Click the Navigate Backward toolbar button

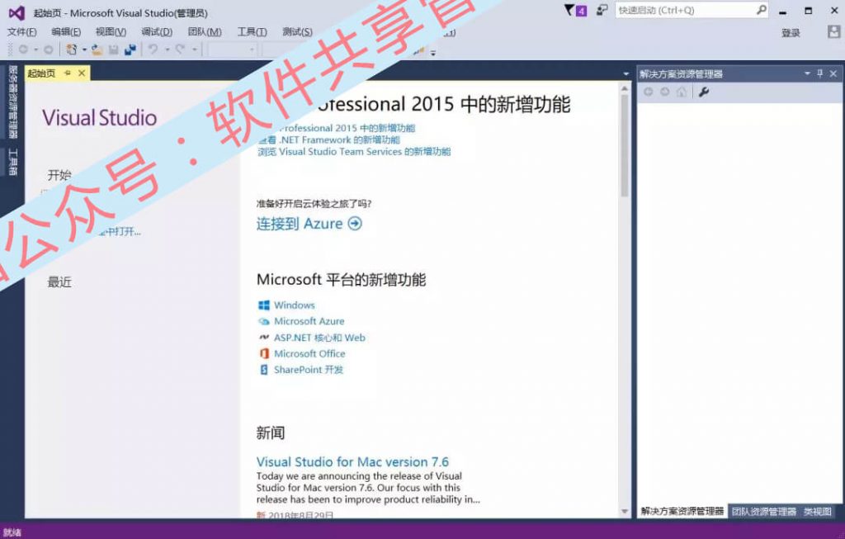[23, 50]
